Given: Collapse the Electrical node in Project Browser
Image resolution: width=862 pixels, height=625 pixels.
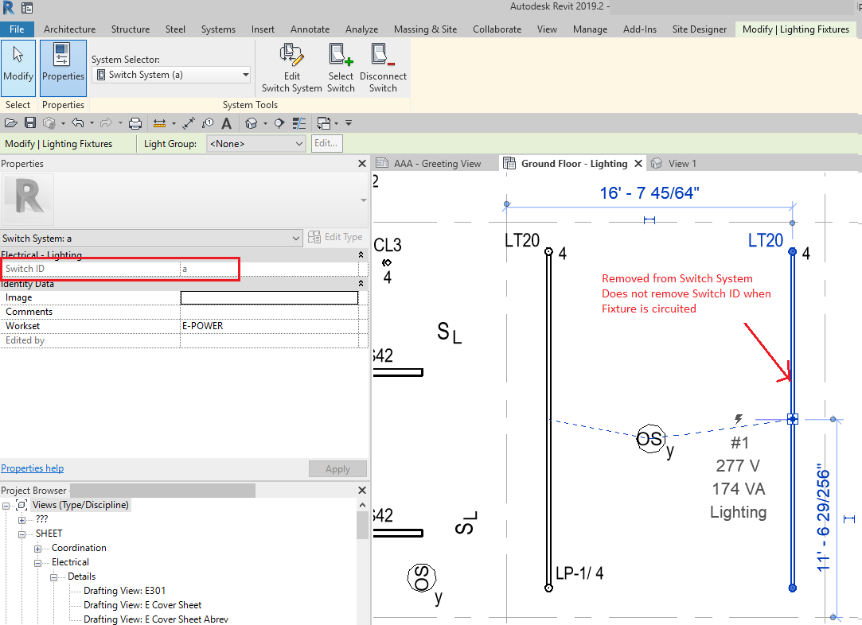Looking at the screenshot, I should coord(37,562).
